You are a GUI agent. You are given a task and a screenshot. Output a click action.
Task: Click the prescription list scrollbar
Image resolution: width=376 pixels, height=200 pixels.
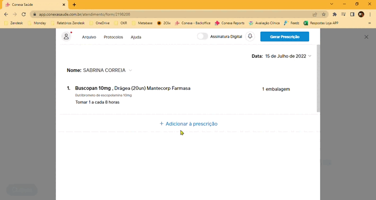coord(319,78)
